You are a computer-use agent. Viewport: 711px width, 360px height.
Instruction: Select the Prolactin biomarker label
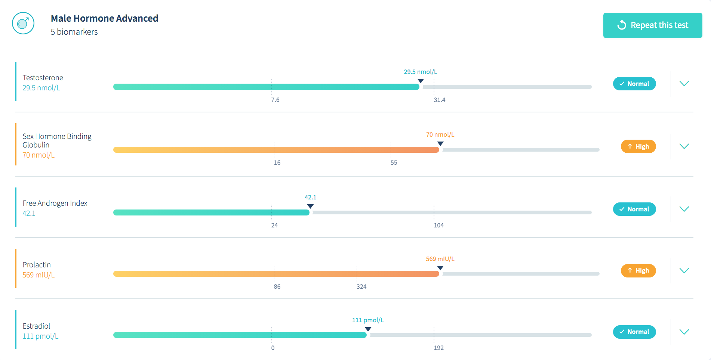click(37, 265)
